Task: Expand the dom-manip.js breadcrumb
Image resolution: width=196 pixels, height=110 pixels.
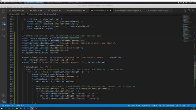Action: click(x=34, y=14)
